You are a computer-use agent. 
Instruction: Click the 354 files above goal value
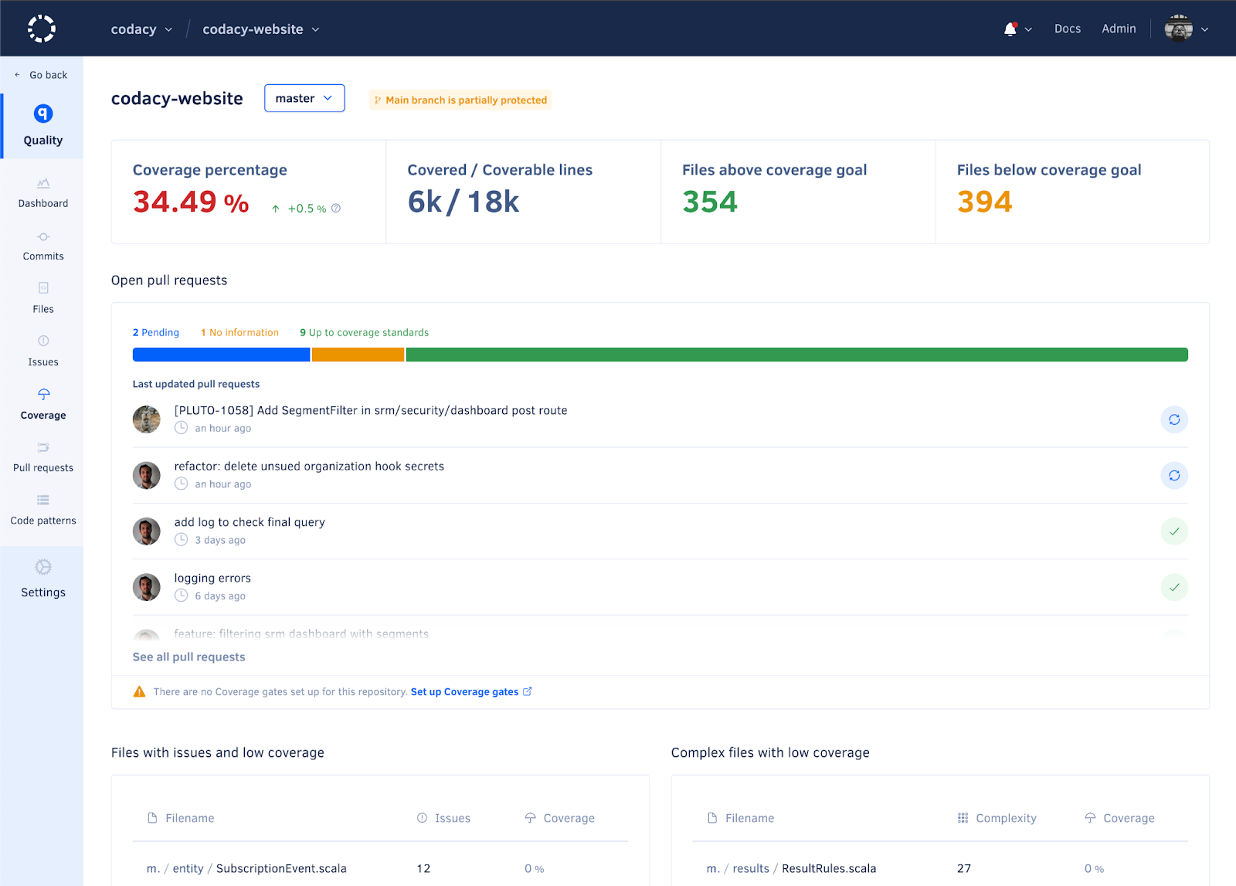pyautogui.click(x=710, y=202)
